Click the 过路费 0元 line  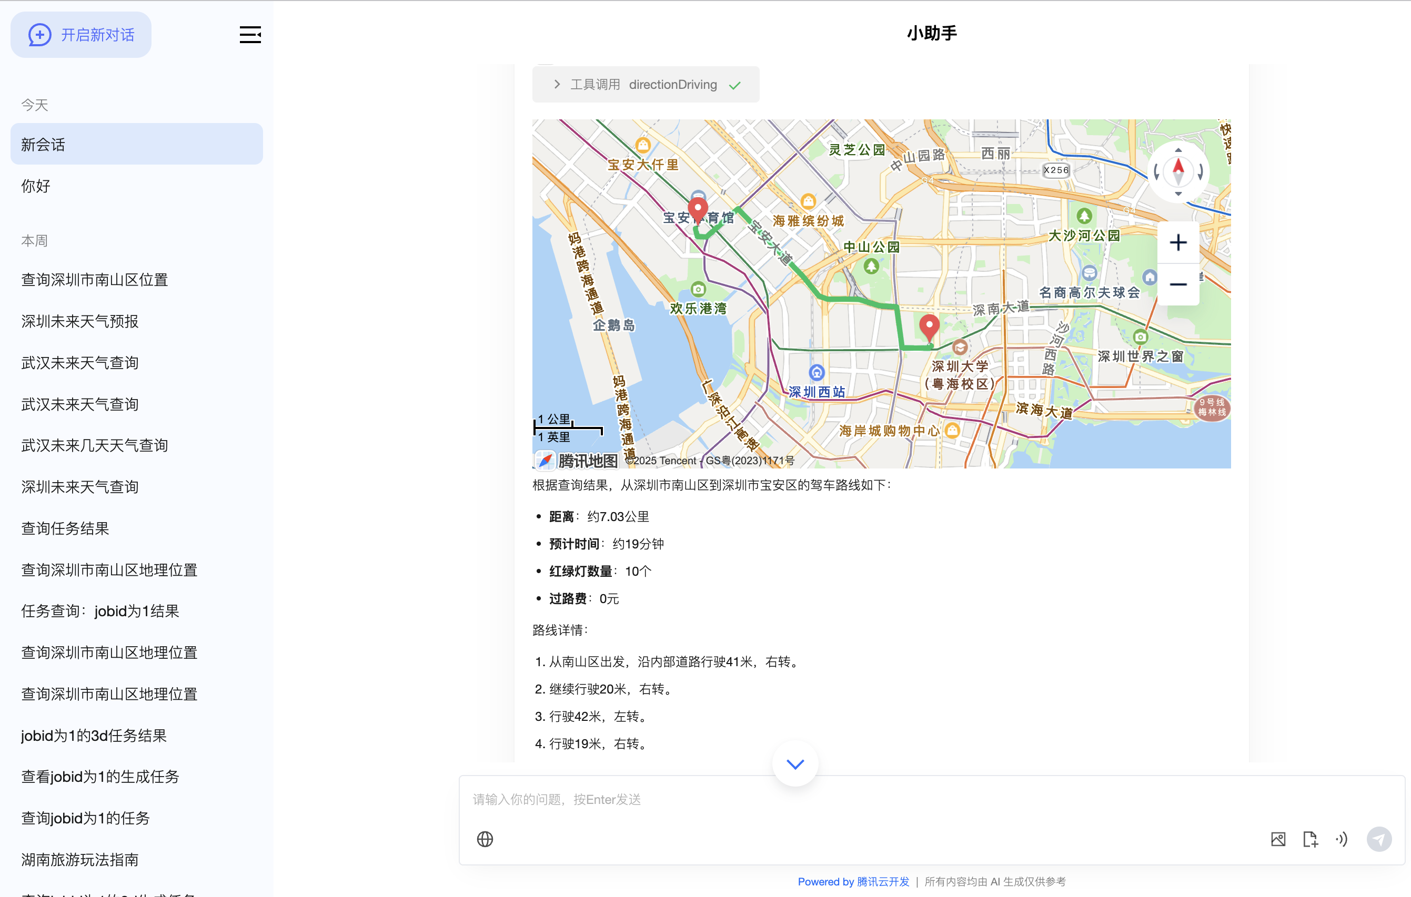[x=583, y=598]
